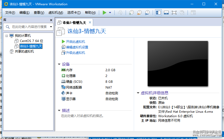The height and width of the screenshot is (139, 224).
Task: Open the library search dropdown arrow
Action: [x=51, y=27]
